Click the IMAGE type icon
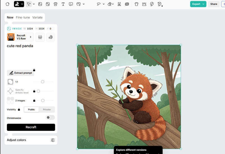Viewport: 225px width, 154px height. pos(9,29)
